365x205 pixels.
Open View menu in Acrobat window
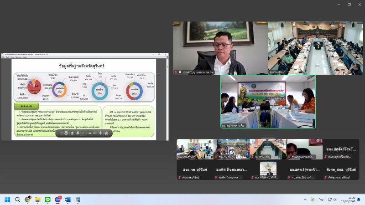tap(12, 57)
